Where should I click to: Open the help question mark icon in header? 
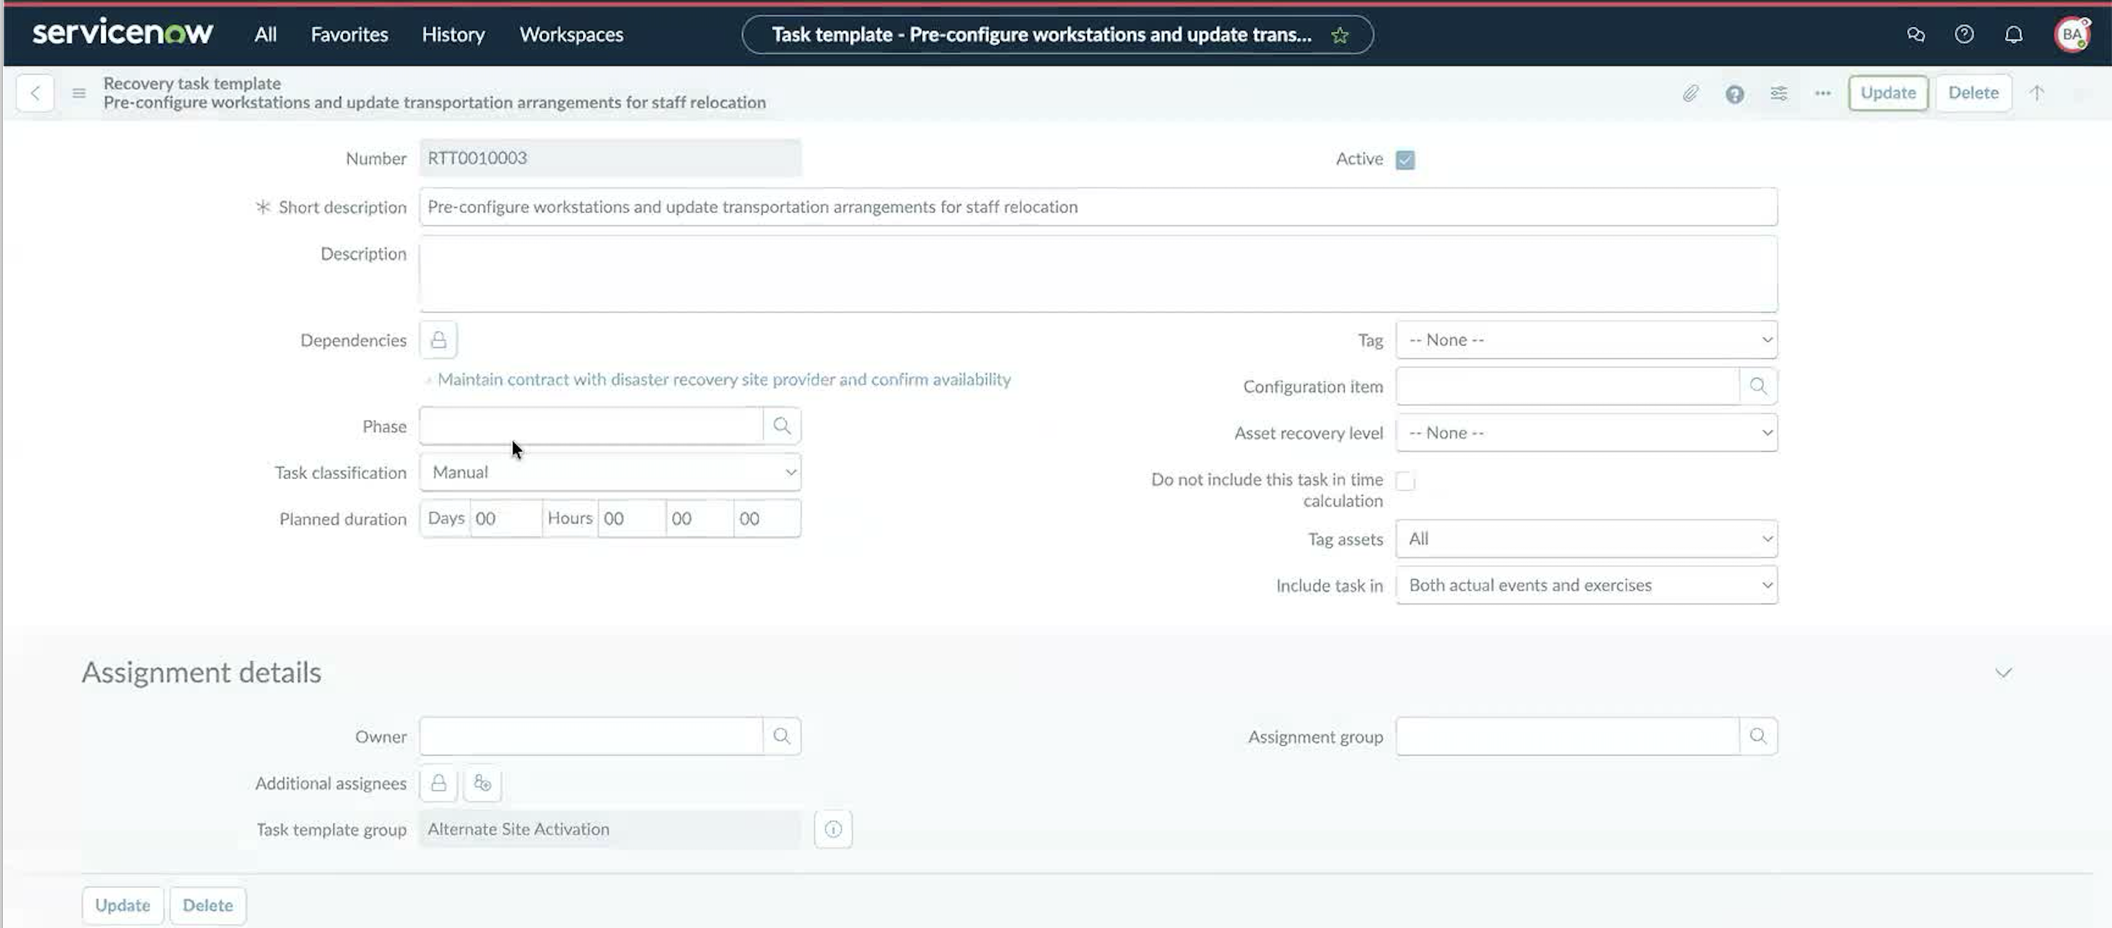tap(1964, 35)
